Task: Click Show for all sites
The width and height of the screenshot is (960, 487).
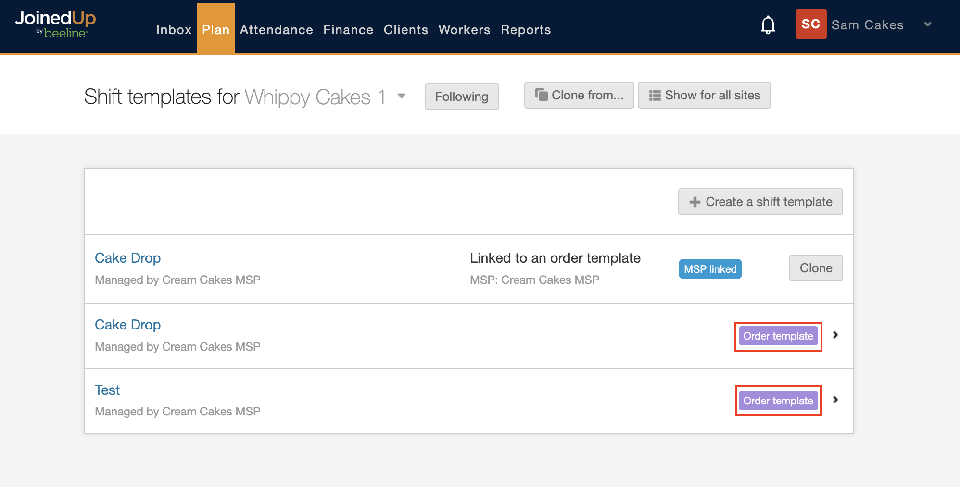Action: [704, 95]
